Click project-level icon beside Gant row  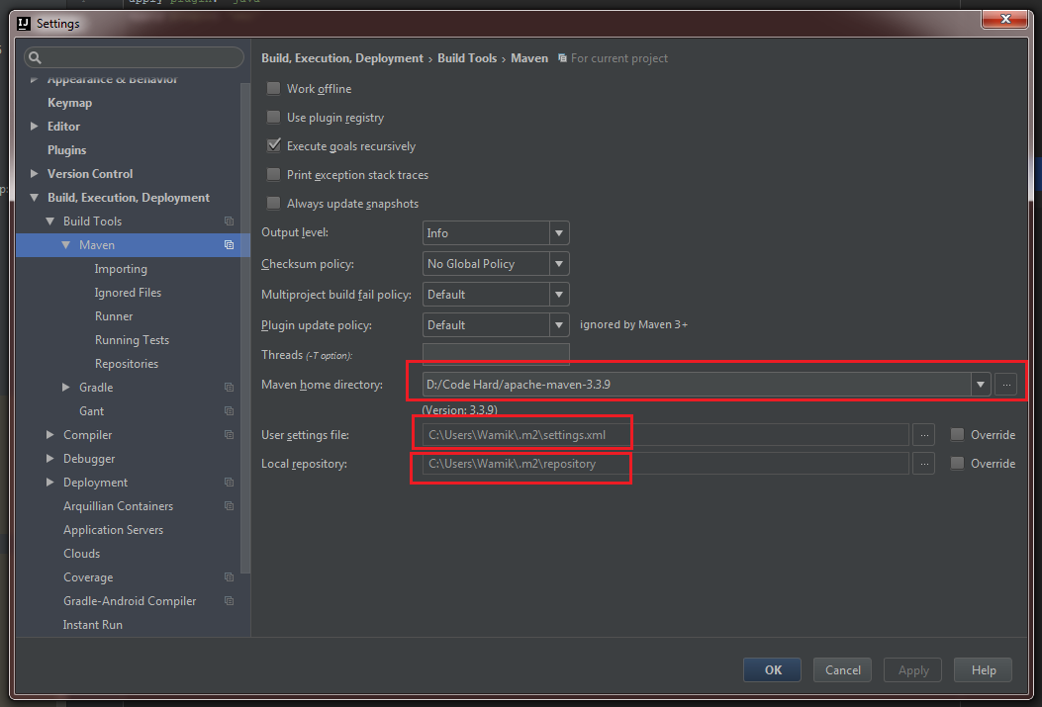[229, 411]
